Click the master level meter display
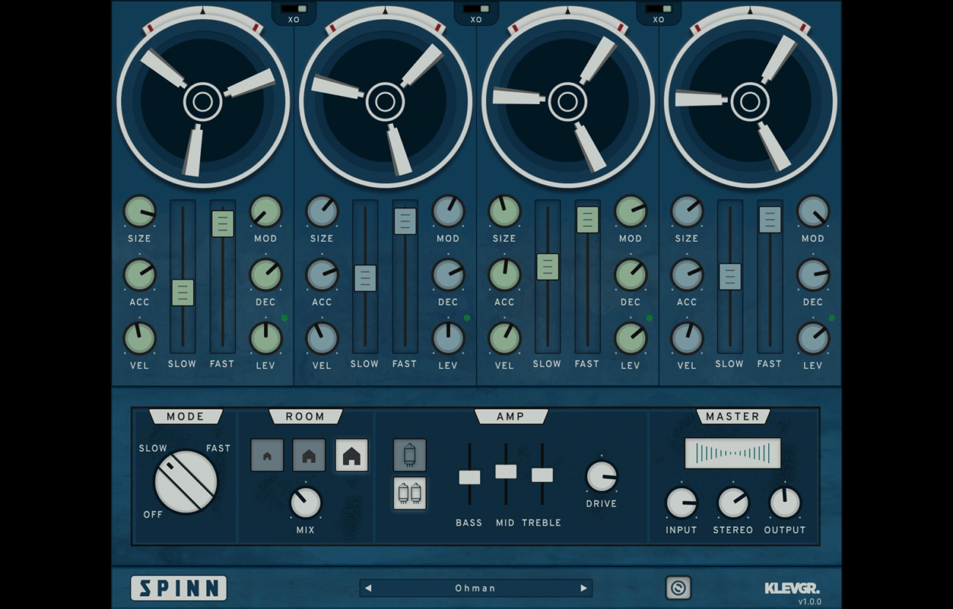This screenshot has height=609, width=953. [732, 453]
